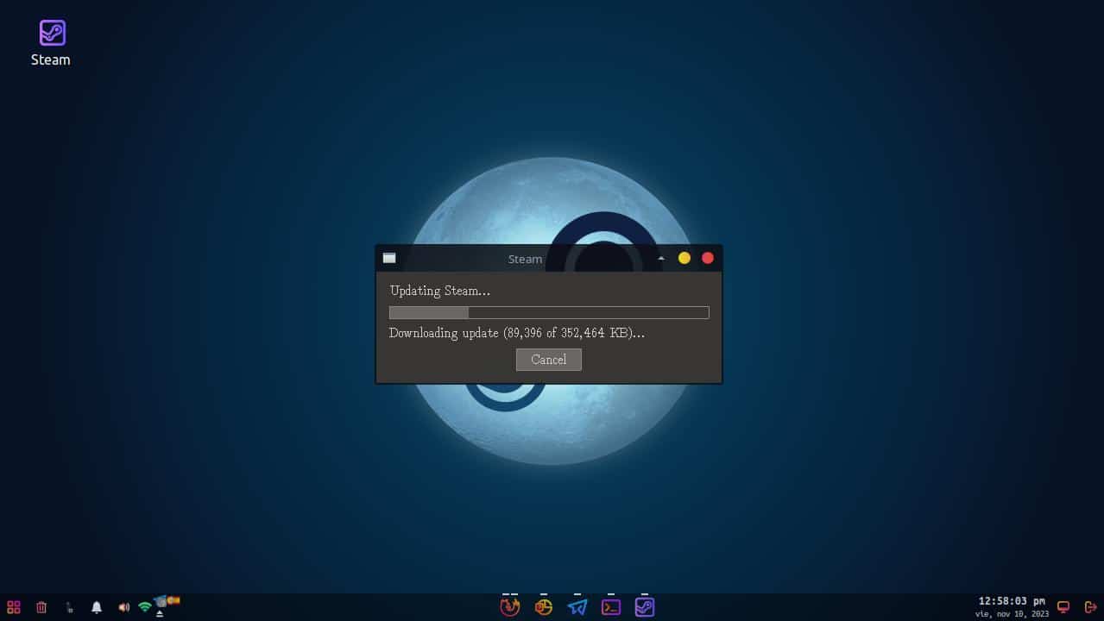1104x621 pixels.
Task: Cancel the Steam update download
Action: [548, 360]
